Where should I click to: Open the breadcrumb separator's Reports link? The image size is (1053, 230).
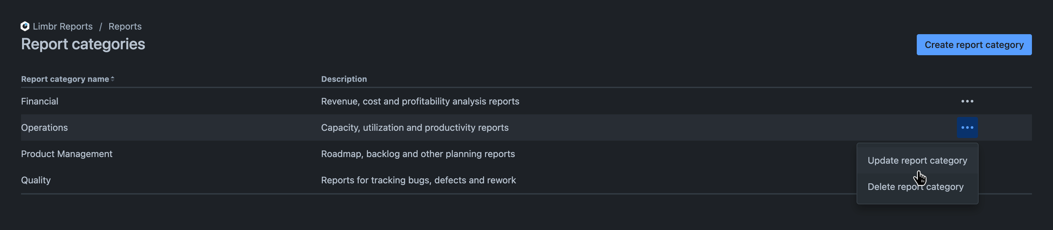coord(125,26)
